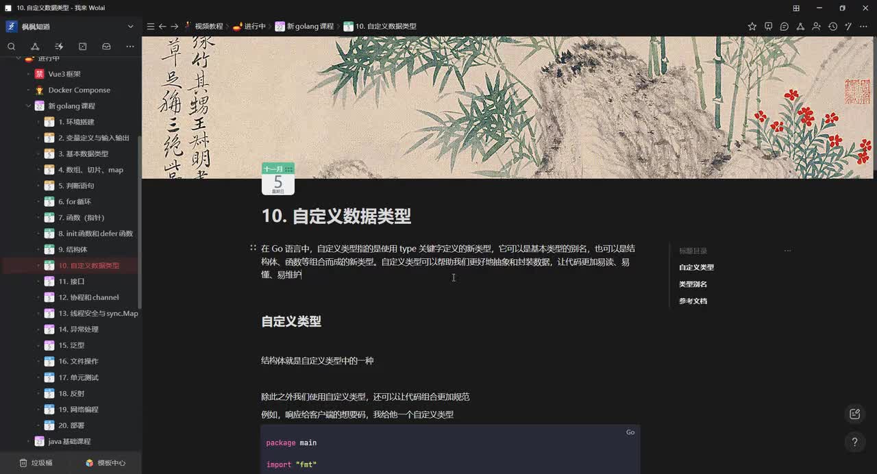Screen dimensions: 877x474
Task: Open the sidebar relationship graph icon
Action: 35,47
